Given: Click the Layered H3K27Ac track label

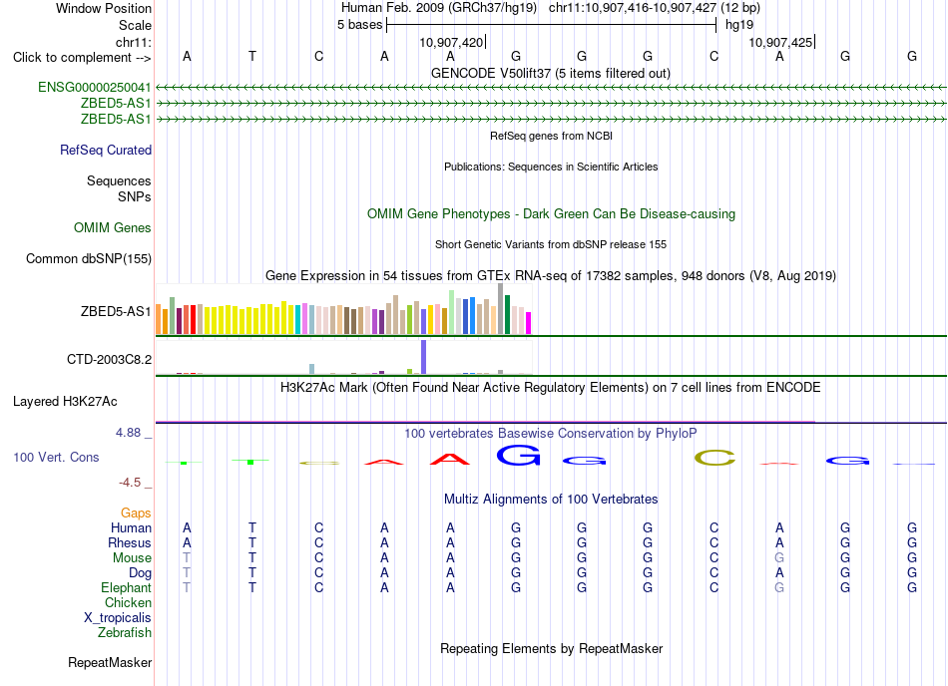Looking at the screenshot, I should 65,402.
